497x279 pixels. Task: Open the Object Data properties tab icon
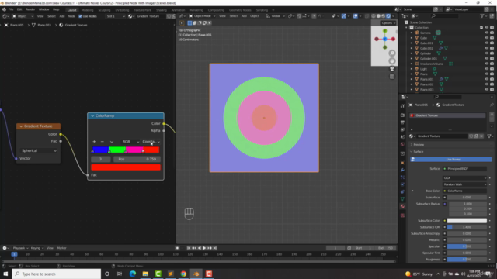point(402,199)
